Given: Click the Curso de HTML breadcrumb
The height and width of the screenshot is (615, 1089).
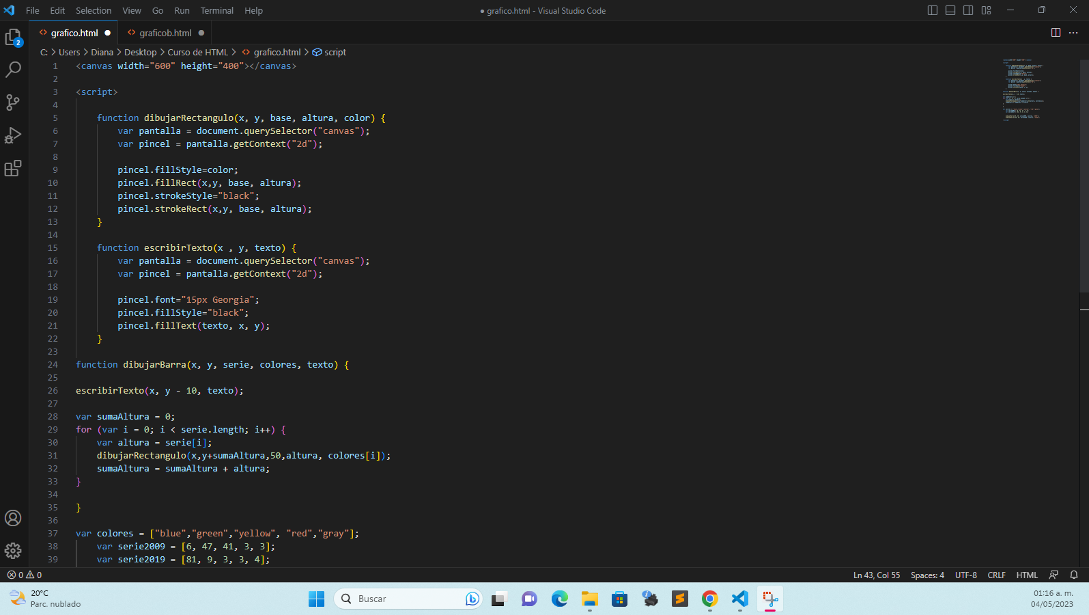Looking at the screenshot, I should [198, 52].
